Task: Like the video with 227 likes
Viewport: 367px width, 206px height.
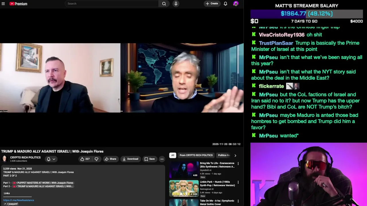Action: pos(85,159)
